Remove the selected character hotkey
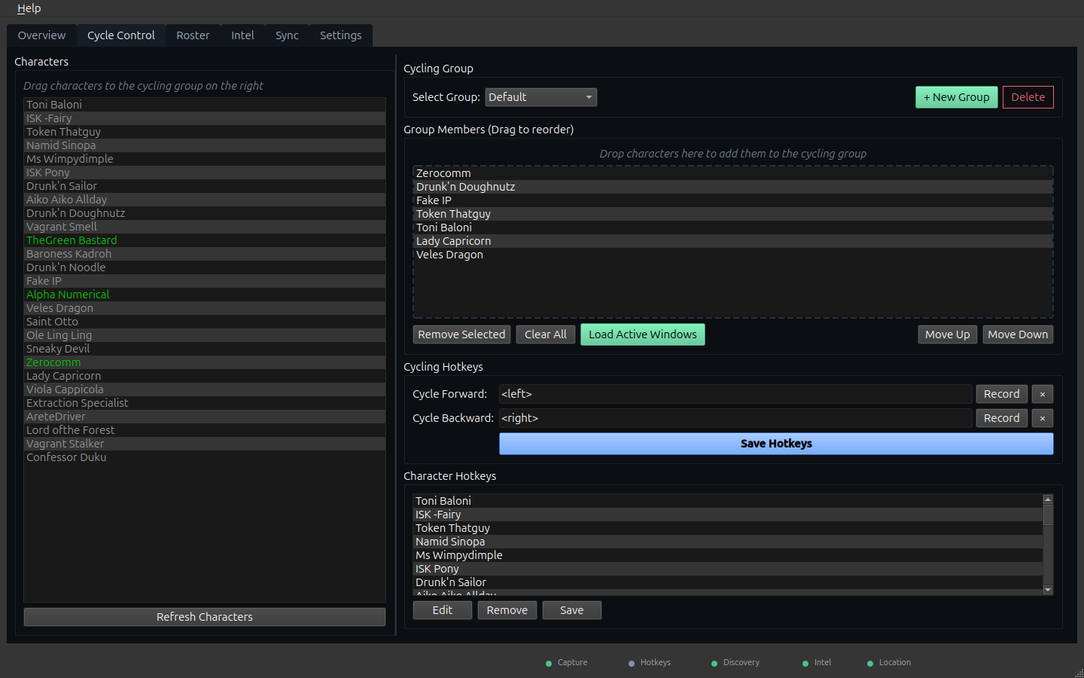This screenshot has height=678, width=1084. [x=507, y=610]
